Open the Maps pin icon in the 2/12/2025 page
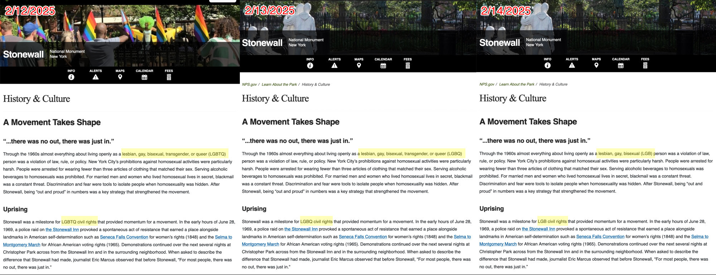The height and width of the screenshot is (275, 716). pos(120,77)
